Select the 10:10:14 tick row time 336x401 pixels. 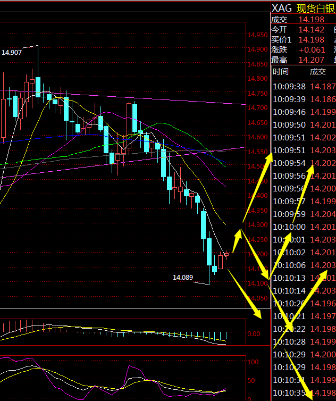coord(289,291)
